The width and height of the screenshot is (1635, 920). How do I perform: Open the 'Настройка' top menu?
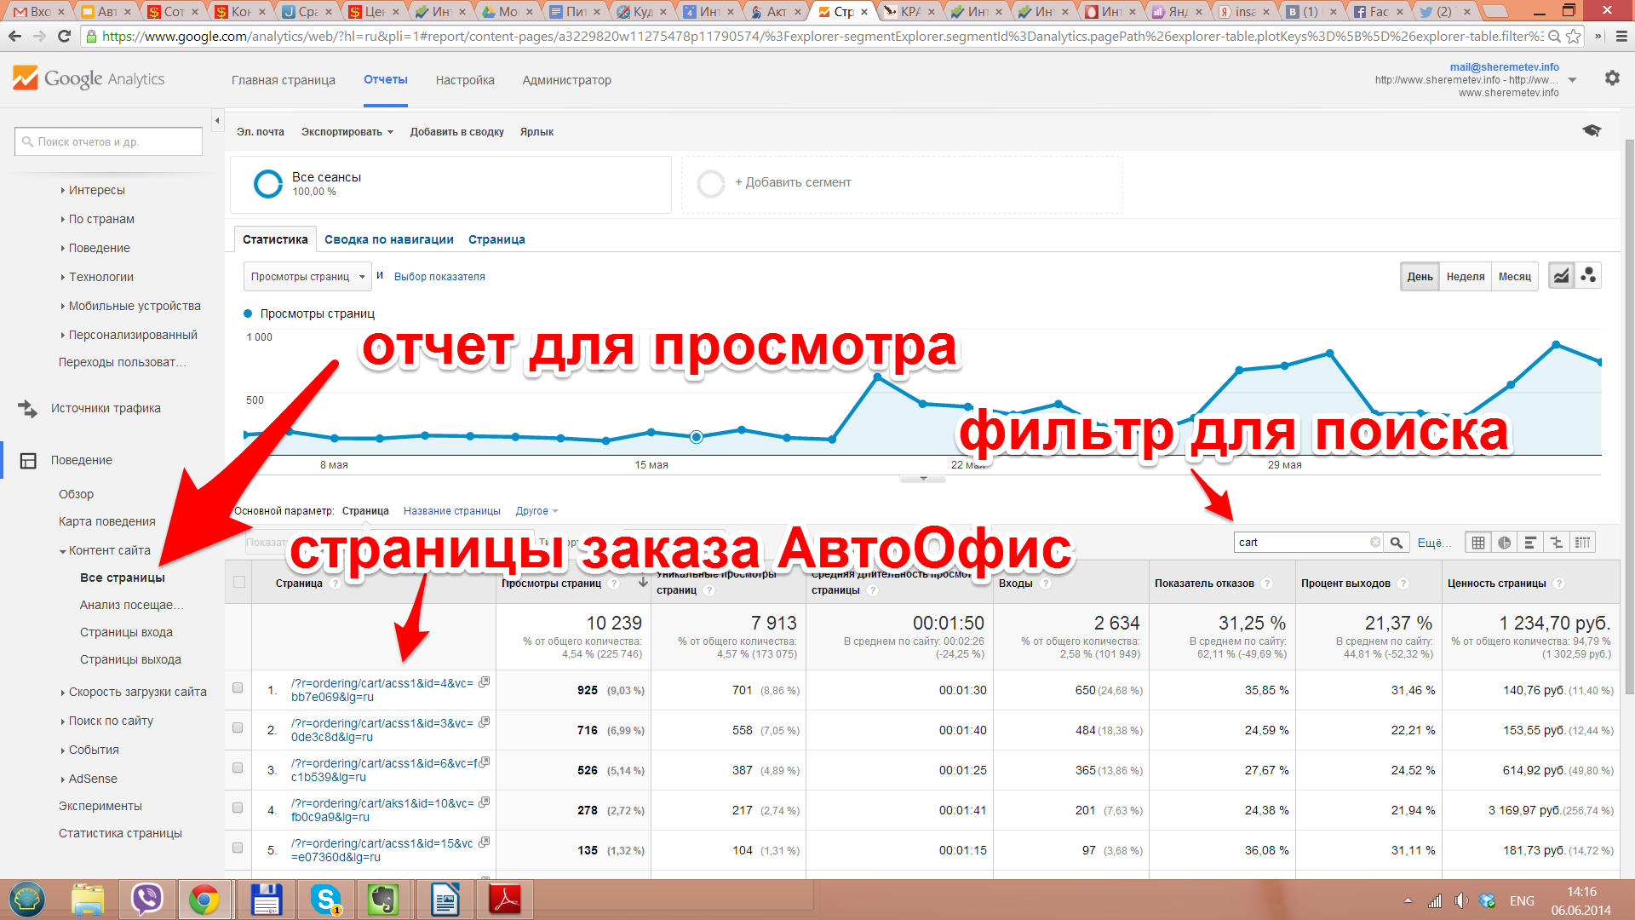pos(464,80)
